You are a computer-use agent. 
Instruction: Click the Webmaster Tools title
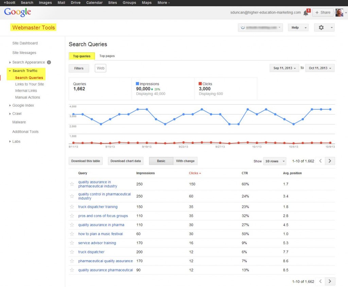[34, 28]
